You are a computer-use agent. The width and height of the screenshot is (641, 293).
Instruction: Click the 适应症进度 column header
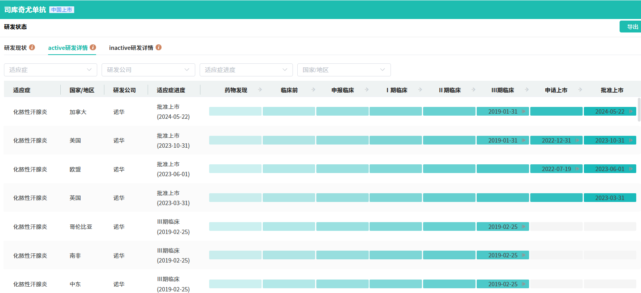click(171, 90)
